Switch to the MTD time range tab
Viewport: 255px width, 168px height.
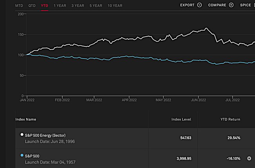point(19,6)
